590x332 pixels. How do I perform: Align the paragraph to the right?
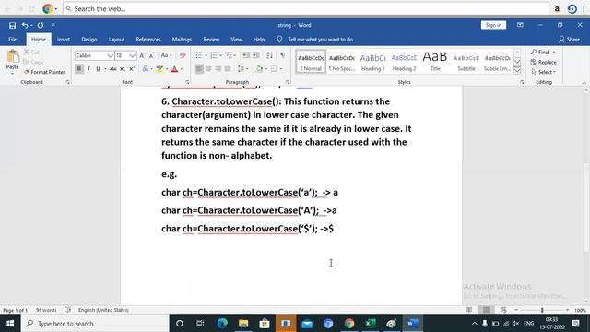pos(218,69)
